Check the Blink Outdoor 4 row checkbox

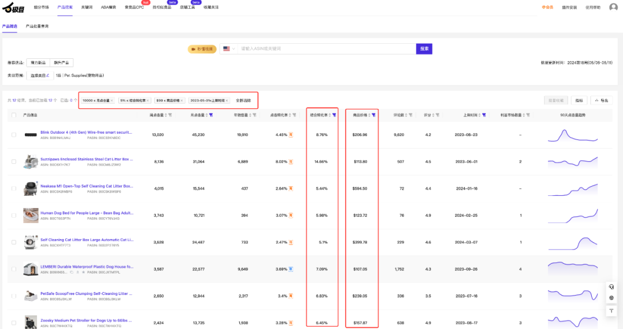coord(14,135)
